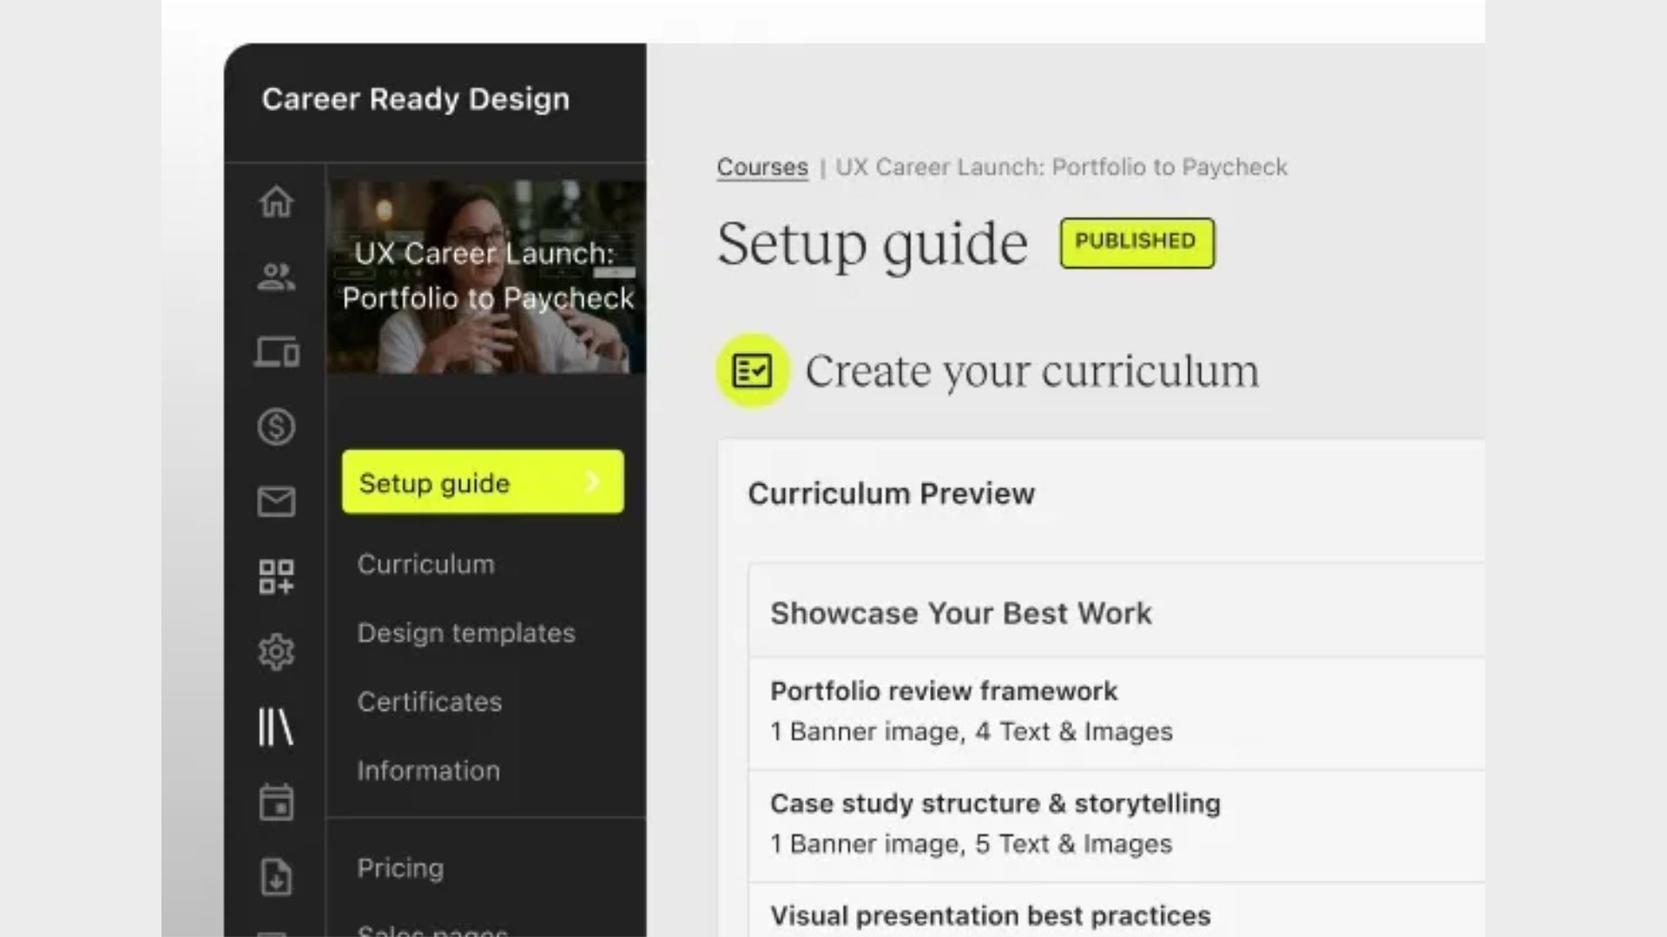Select the library books products icon
The height and width of the screenshot is (937, 1667).
(276, 727)
